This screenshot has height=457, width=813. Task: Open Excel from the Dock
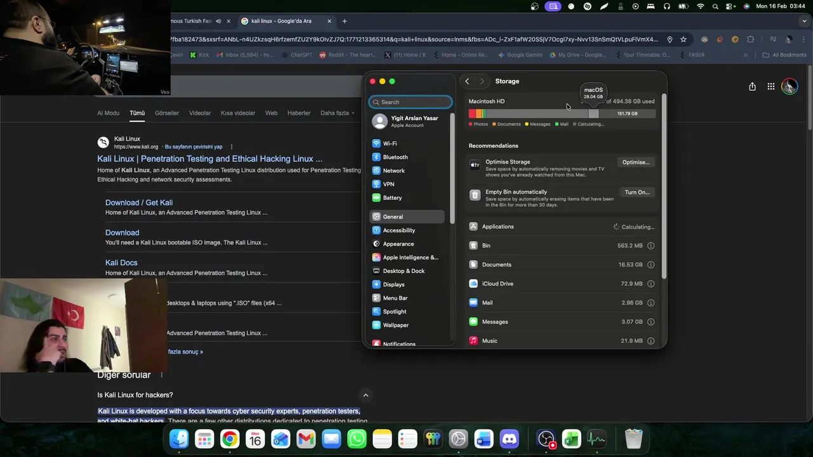[x=572, y=439]
